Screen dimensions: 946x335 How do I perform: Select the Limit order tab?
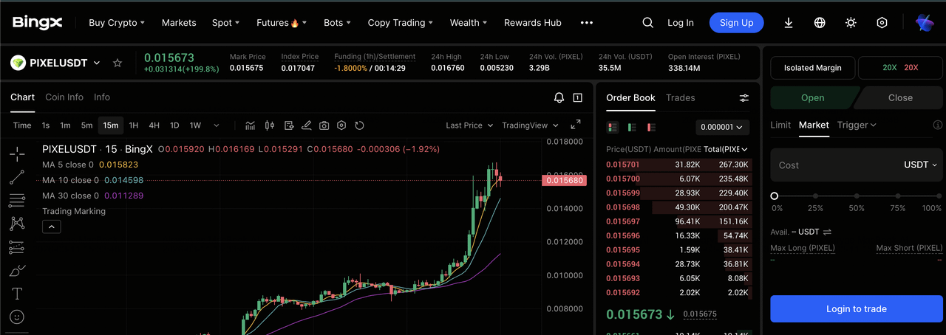coord(780,125)
